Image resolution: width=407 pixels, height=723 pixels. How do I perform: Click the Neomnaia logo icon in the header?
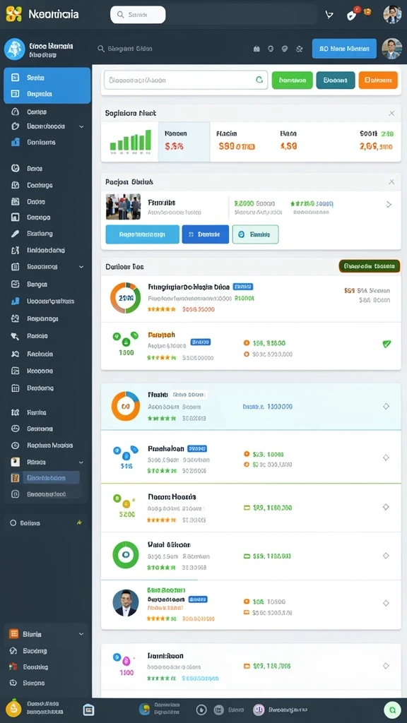[x=14, y=14]
